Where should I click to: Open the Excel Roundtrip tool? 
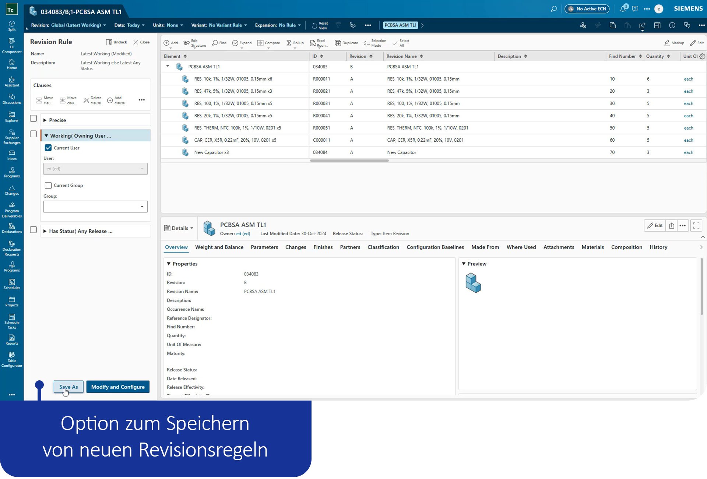click(318, 43)
